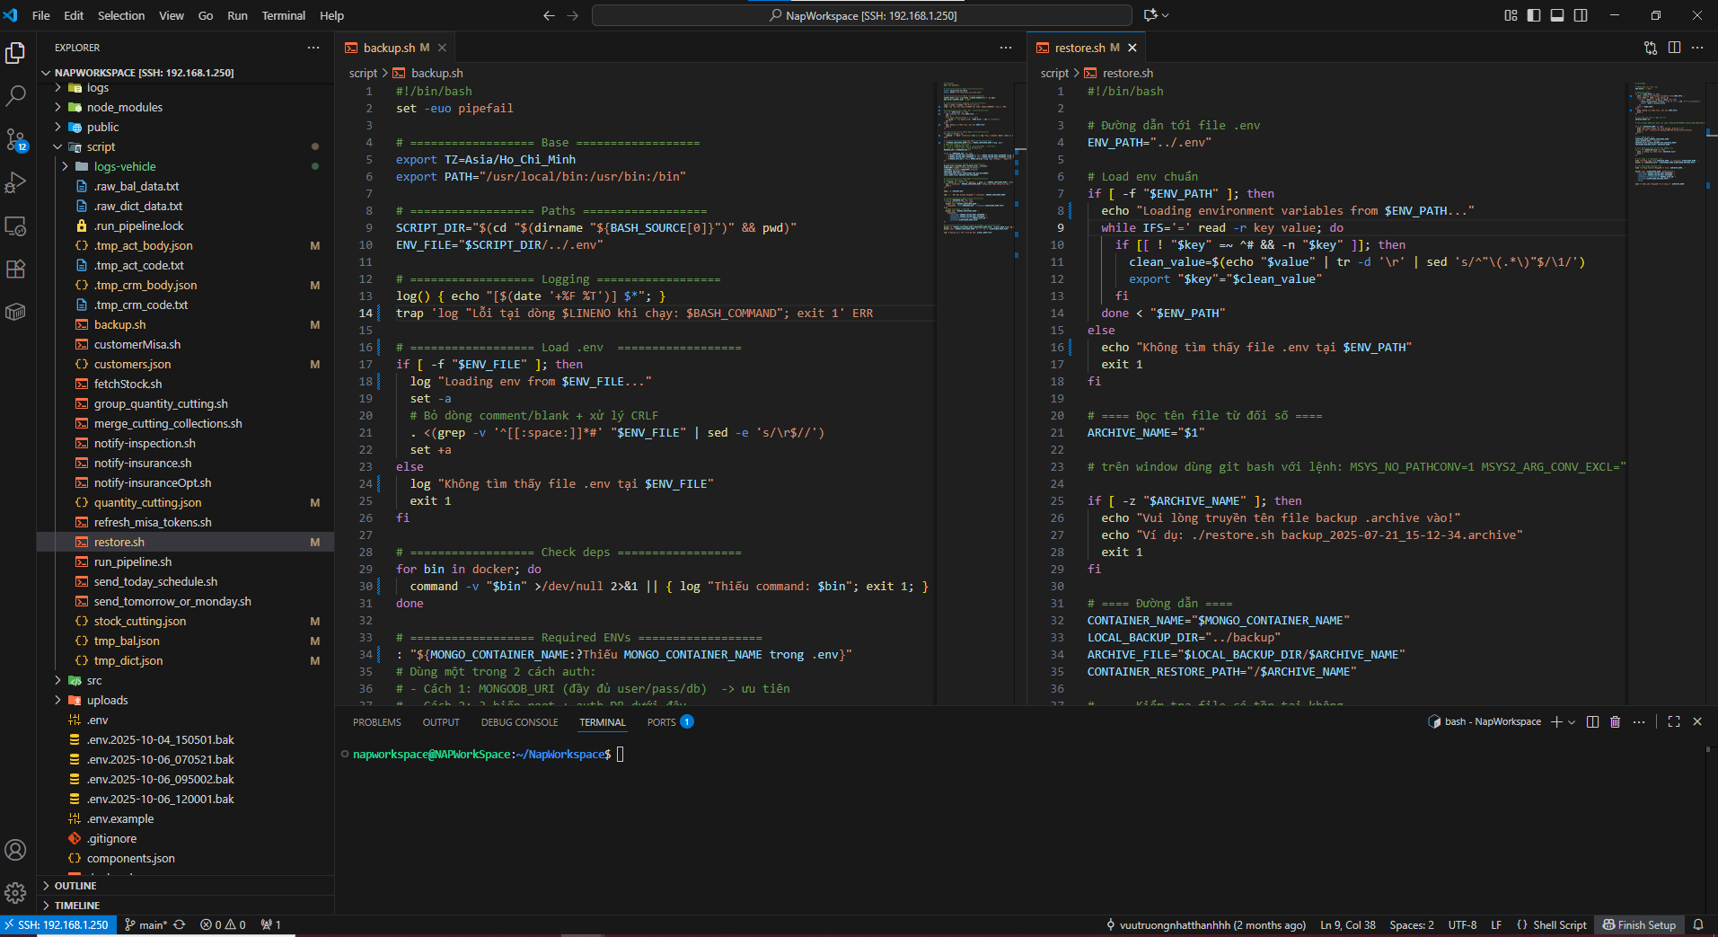Viewport: 1718px width, 937px height.
Task: Open Source Control view with 12 changes
Action: click(x=15, y=139)
